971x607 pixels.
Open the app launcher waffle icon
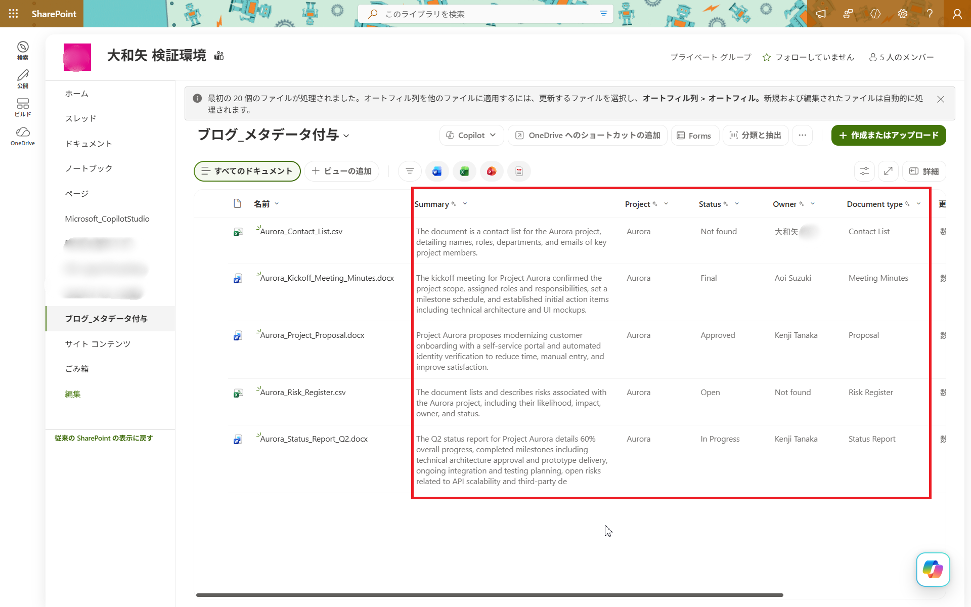point(14,14)
